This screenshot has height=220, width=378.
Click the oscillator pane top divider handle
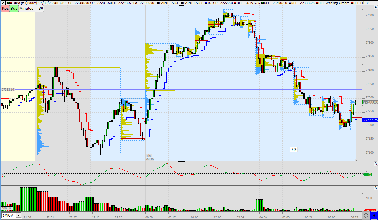[181, 161]
